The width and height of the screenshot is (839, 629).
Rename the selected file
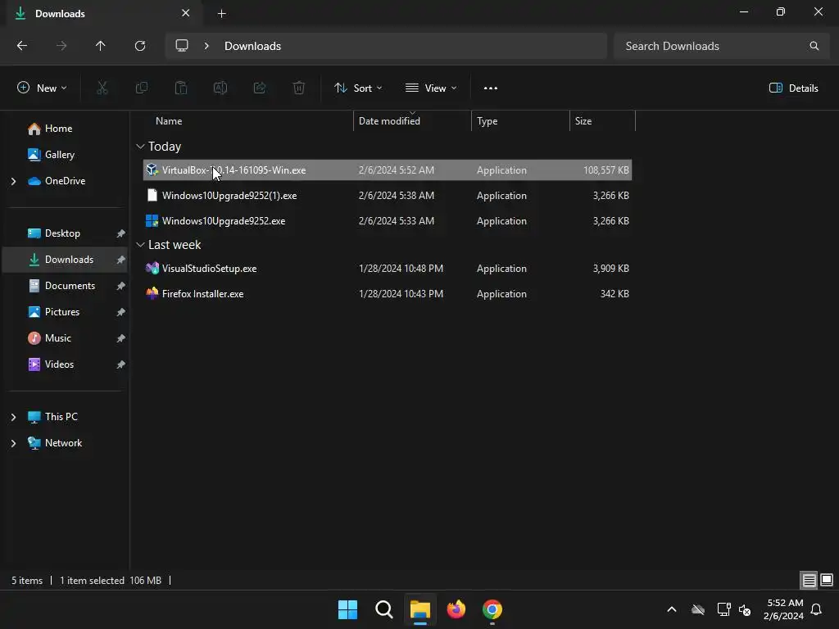point(220,88)
